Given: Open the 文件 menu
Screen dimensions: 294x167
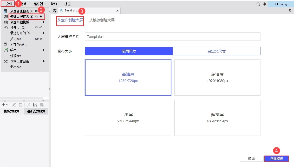Looking at the screenshot, I should (x=9, y=4).
